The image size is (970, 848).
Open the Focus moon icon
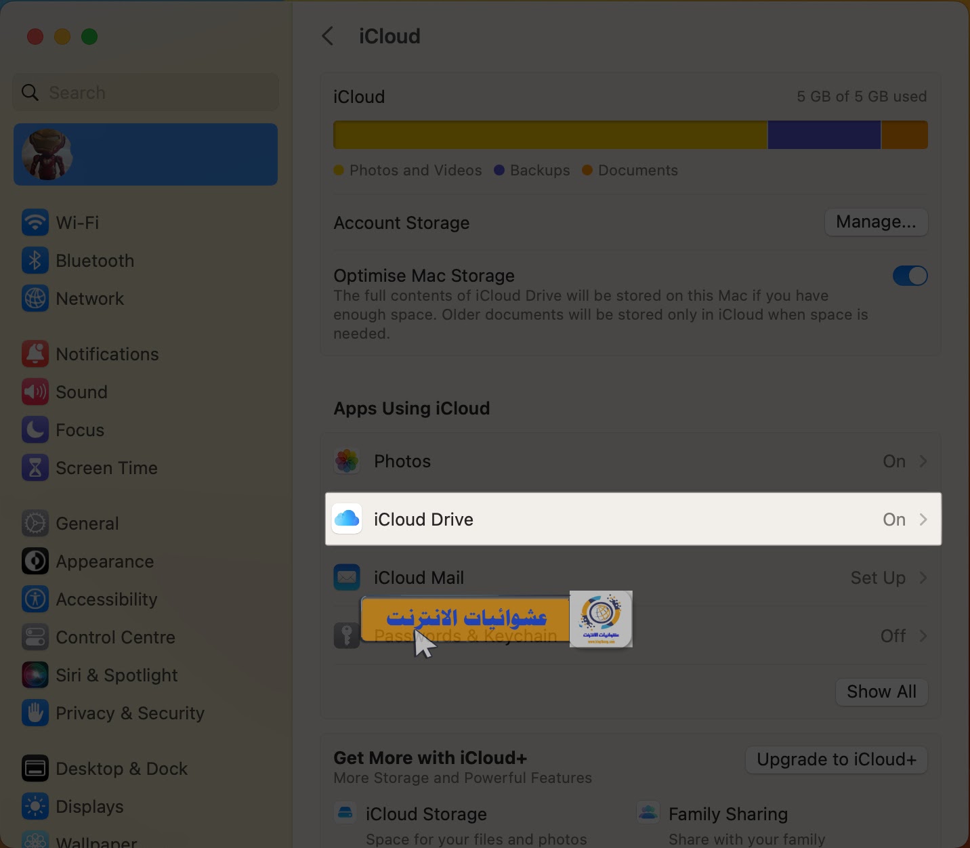[x=35, y=429]
